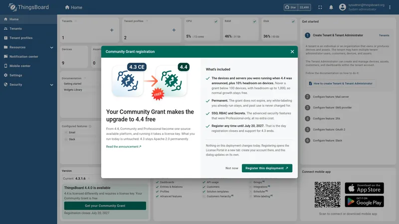
Task: Click the Mobile center phone icon
Action: 5,66
